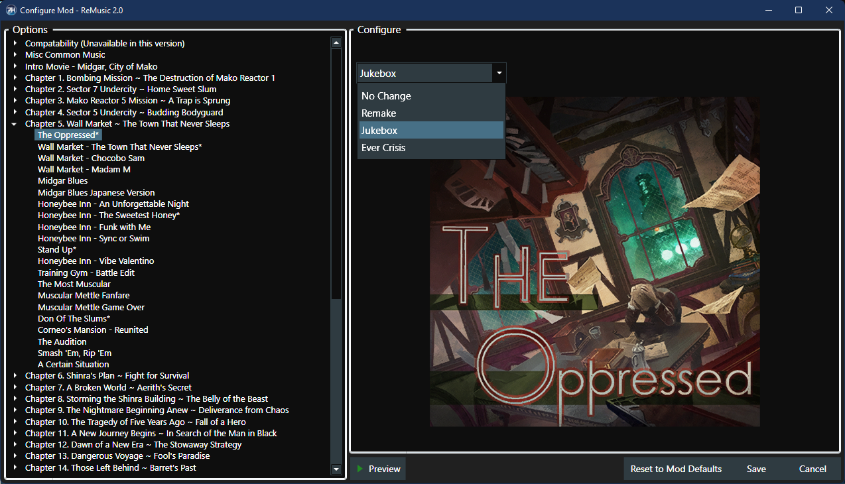
Task: Expand Chapter 13 Dangerous Voyage node
Action: (15, 455)
